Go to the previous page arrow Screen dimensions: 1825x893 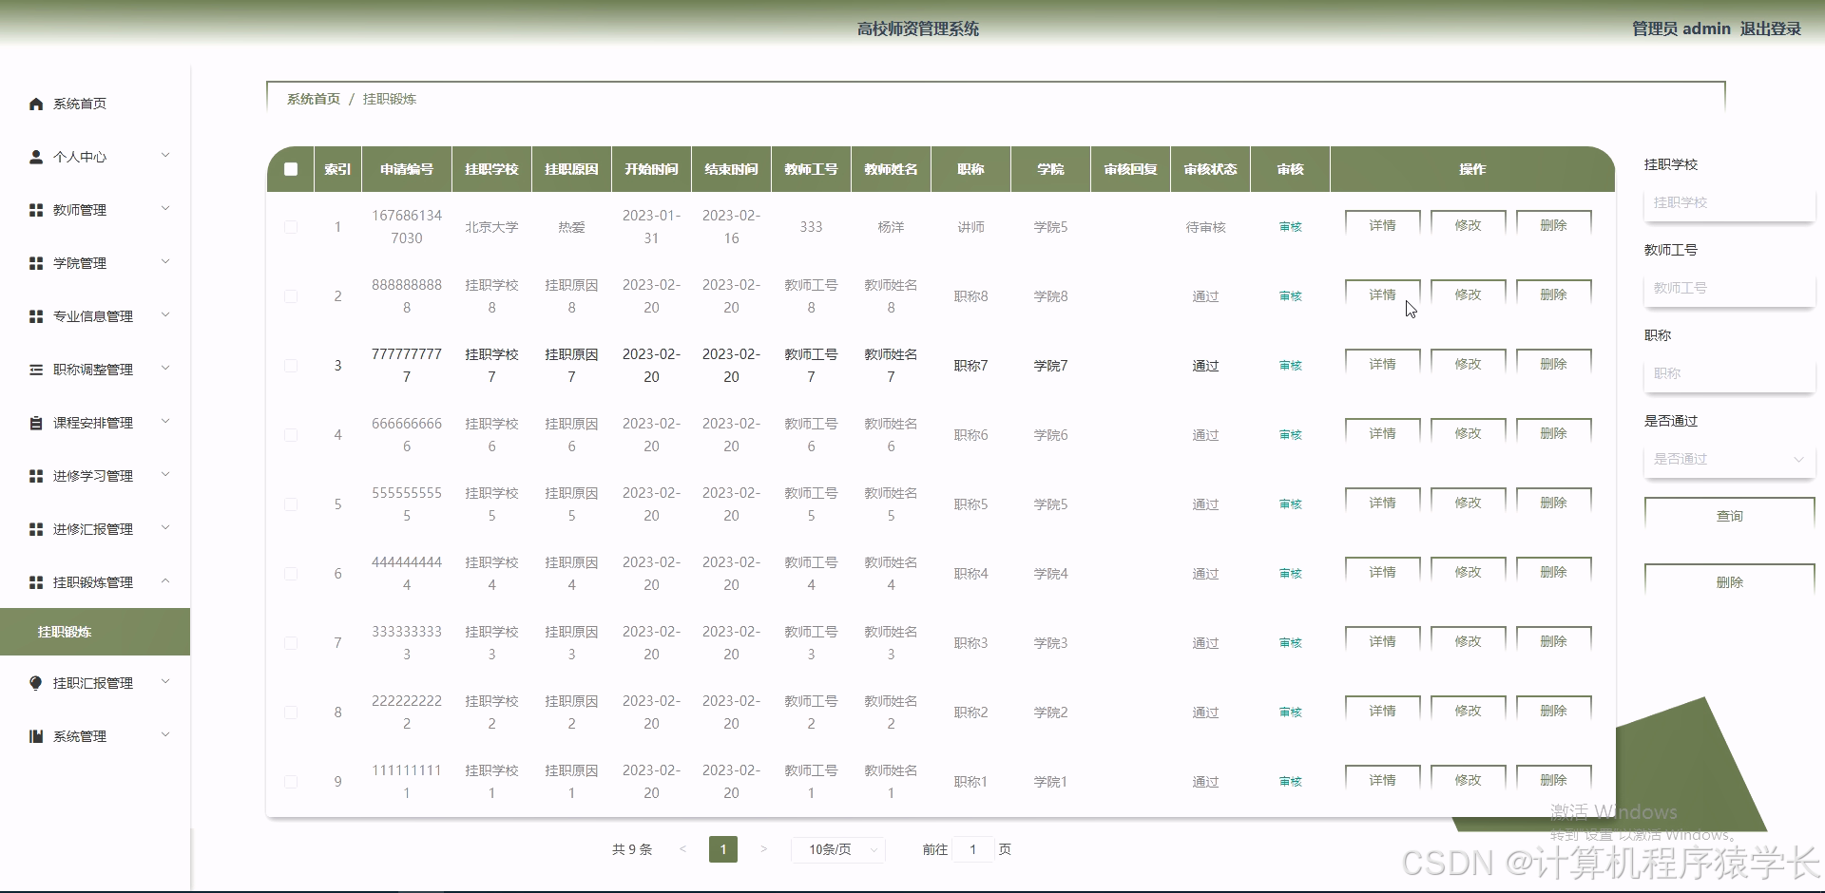click(682, 849)
